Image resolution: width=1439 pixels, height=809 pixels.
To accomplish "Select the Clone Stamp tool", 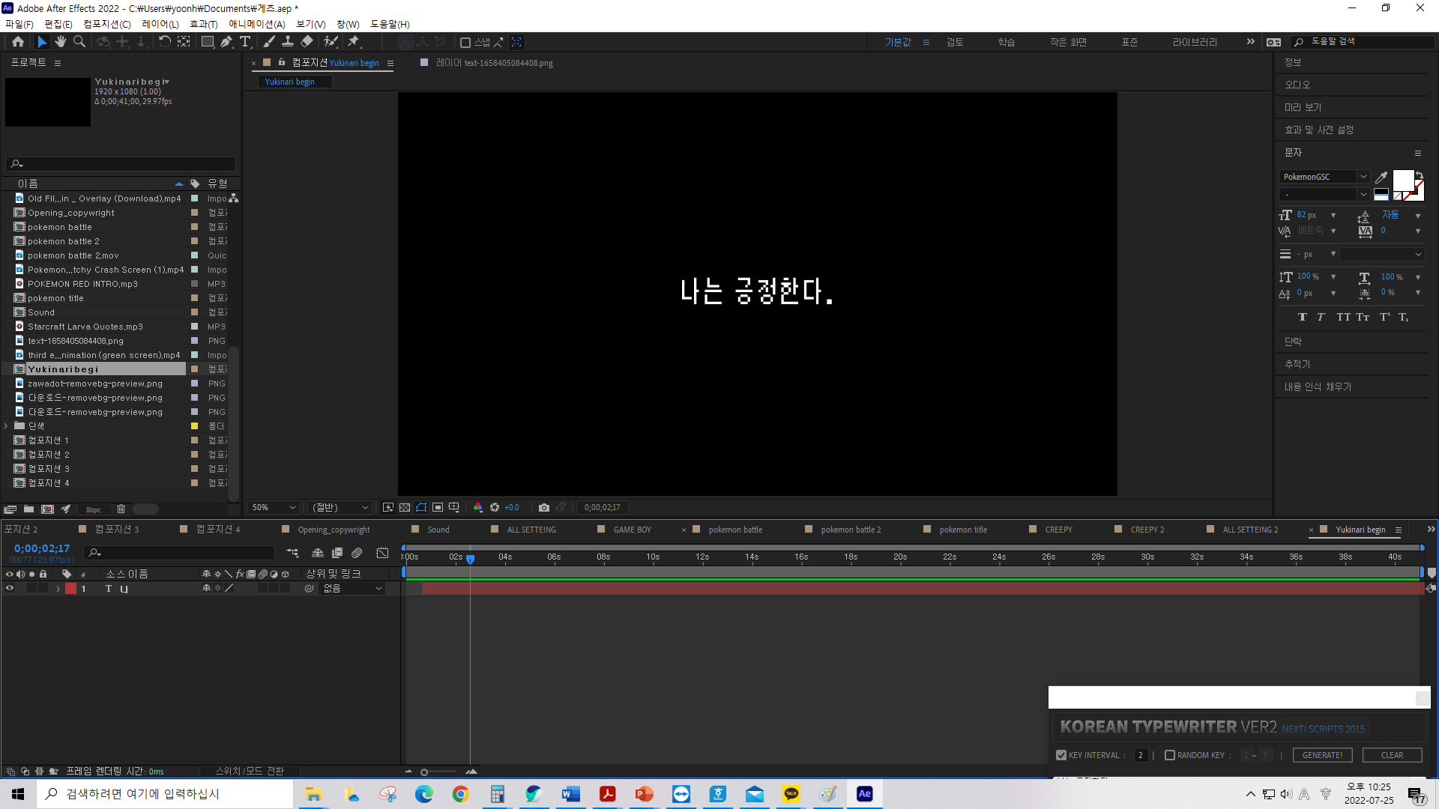I will pyautogui.click(x=287, y=42).
